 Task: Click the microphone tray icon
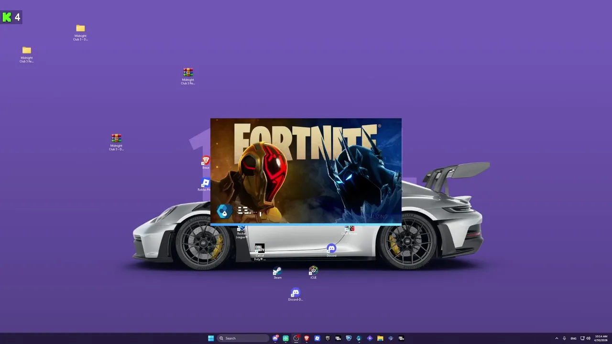pos(565,338)
